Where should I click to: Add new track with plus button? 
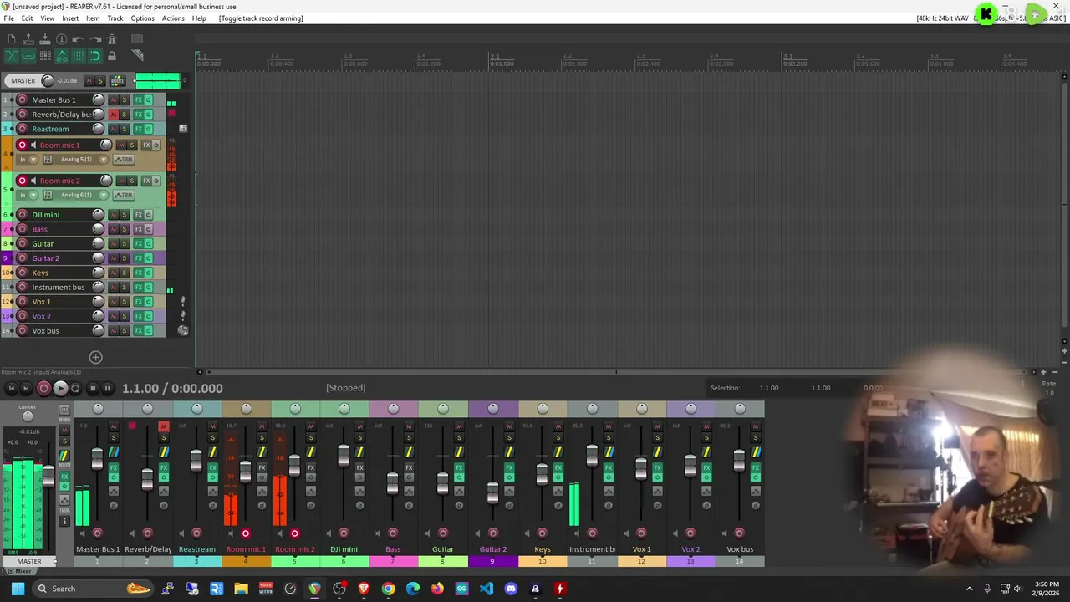[95, 358]
